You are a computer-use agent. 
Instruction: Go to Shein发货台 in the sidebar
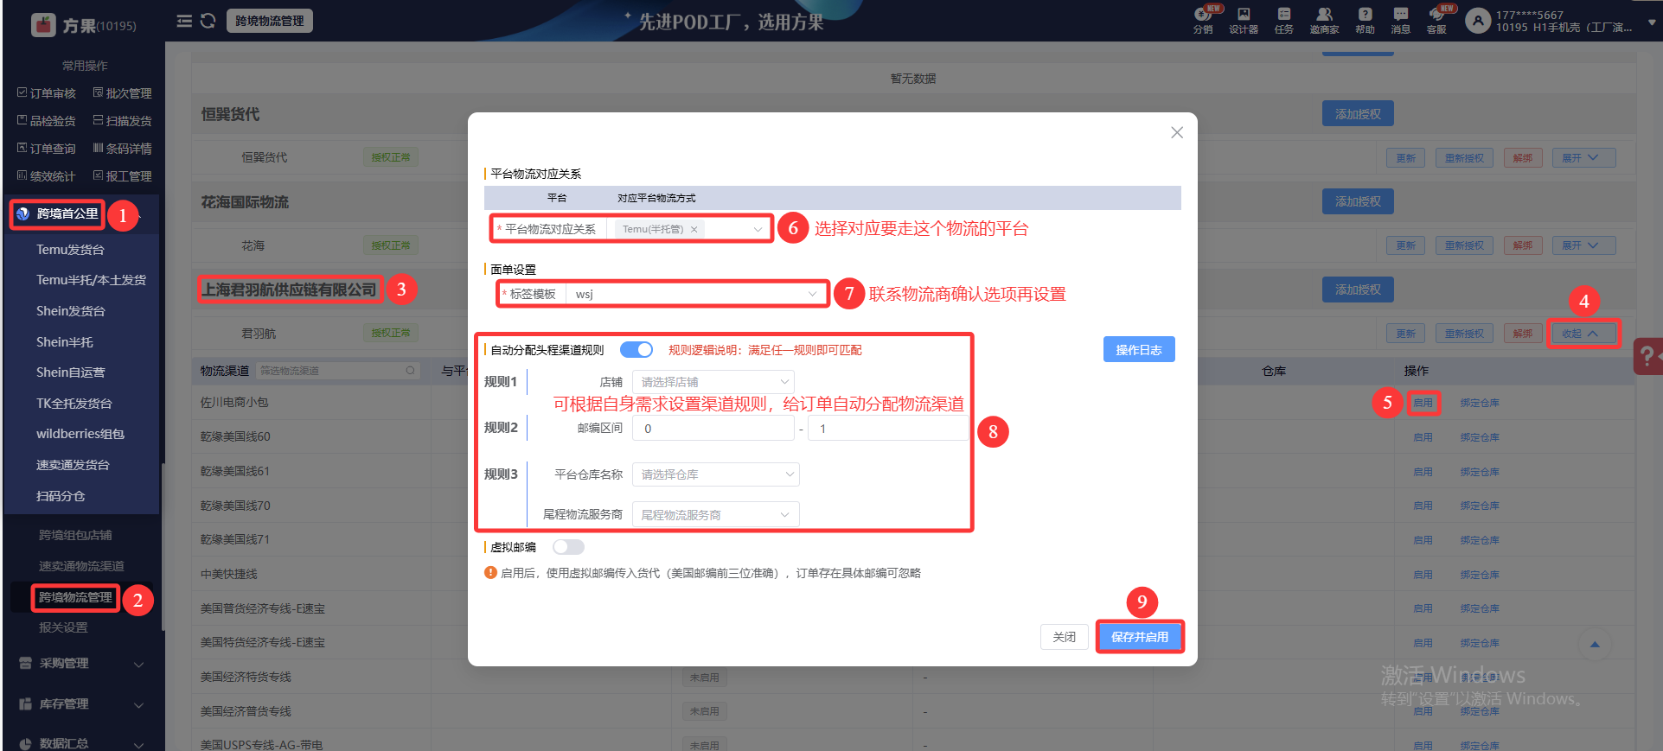70,311
